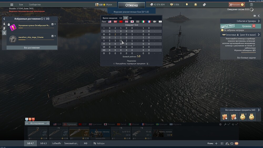Remove marathon_ship_stage_2 achievement from favorites

pyautogui.click(x=55, y=36)
